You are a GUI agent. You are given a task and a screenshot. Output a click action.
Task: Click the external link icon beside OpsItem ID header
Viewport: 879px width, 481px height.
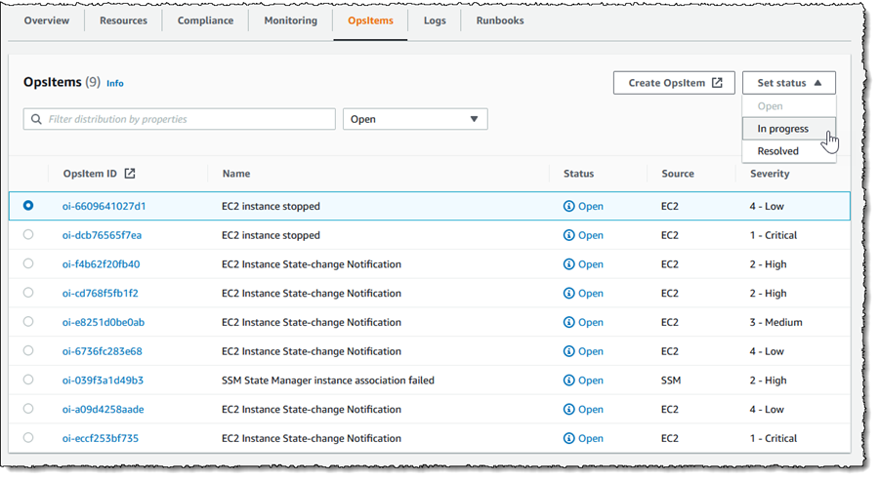click(130, 174)
